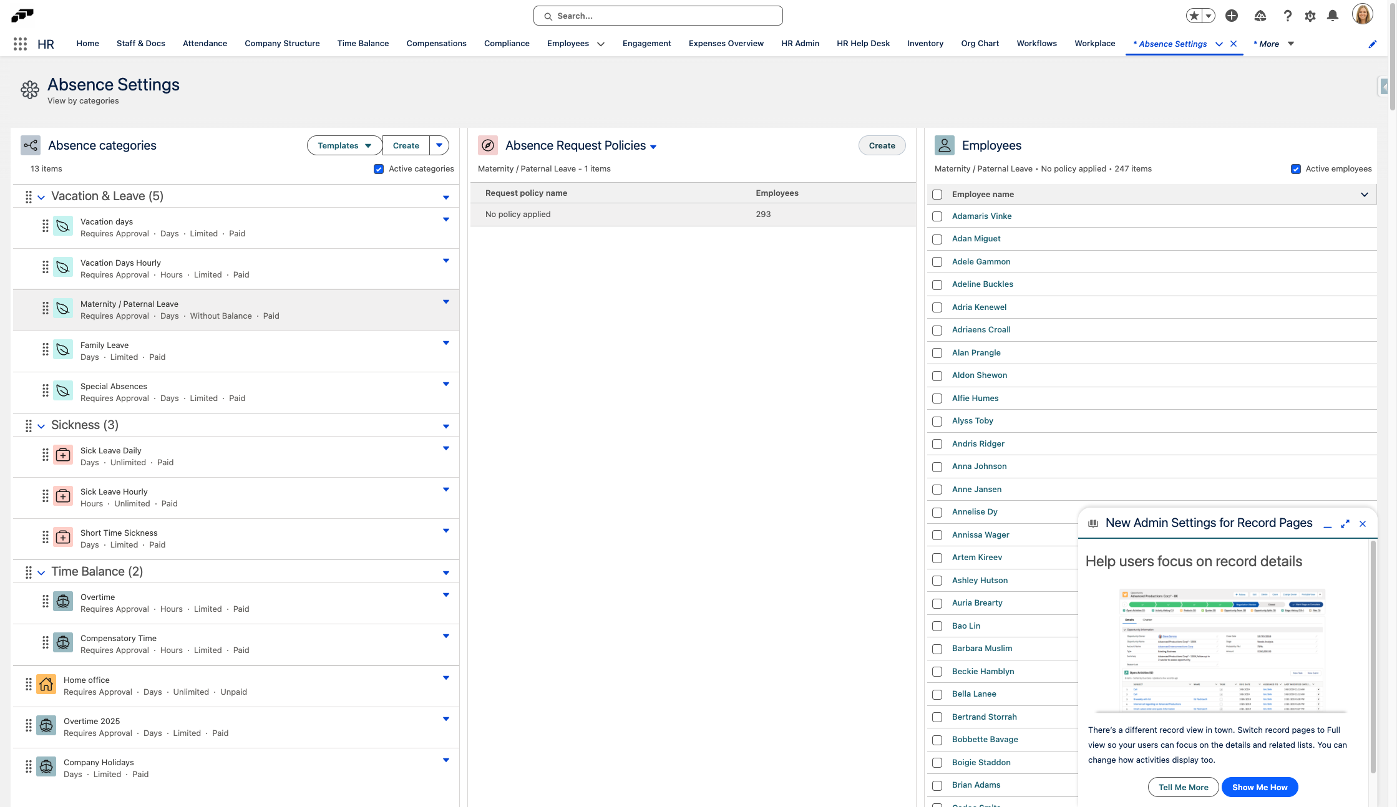
Task: Open dropdown menu for Vacation days row
Action: click(x=446, y=220)
